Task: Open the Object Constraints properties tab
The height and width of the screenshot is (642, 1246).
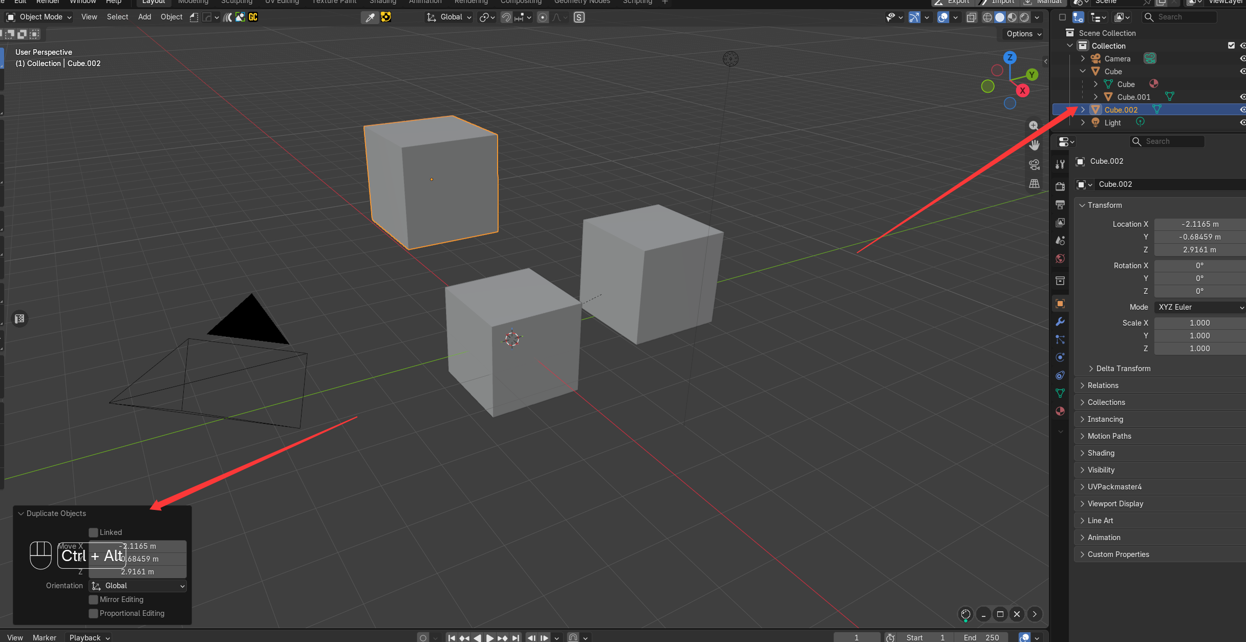Action: coord(1060,375)
